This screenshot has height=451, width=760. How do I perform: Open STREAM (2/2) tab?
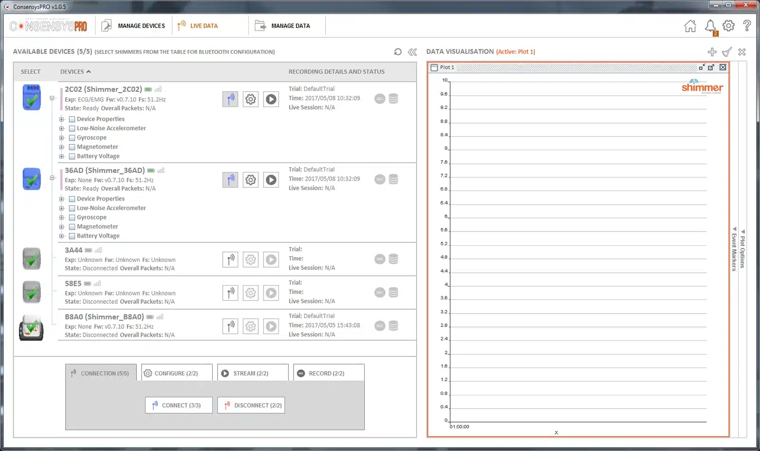click(253, 373)
